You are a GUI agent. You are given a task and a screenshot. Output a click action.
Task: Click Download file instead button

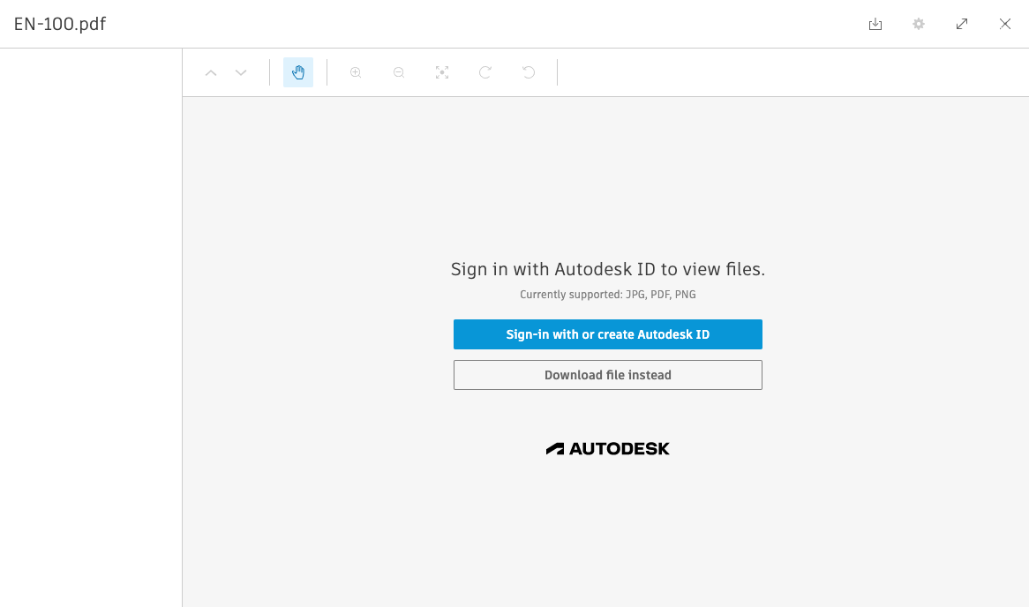608,375
